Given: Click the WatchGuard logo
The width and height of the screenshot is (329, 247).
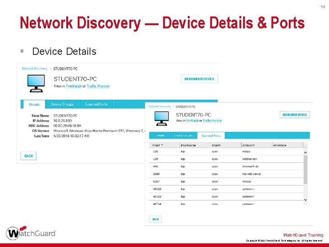Looking at the screenshot, I should pos(31,233).
